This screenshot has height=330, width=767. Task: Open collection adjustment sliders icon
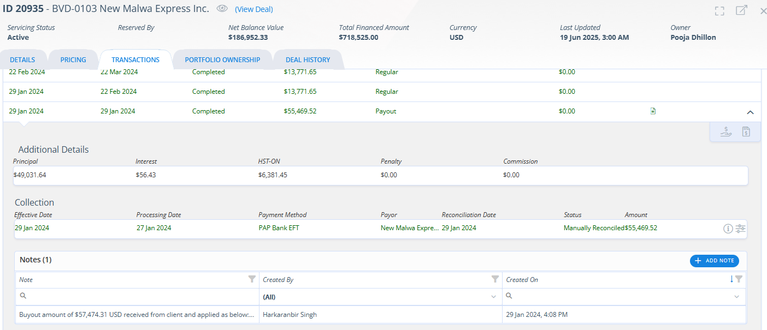pyautogui.click(x=740, y=229)
